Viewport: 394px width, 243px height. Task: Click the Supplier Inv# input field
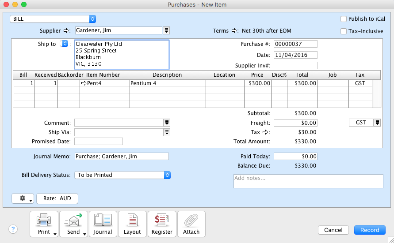(x=295, y=66)
